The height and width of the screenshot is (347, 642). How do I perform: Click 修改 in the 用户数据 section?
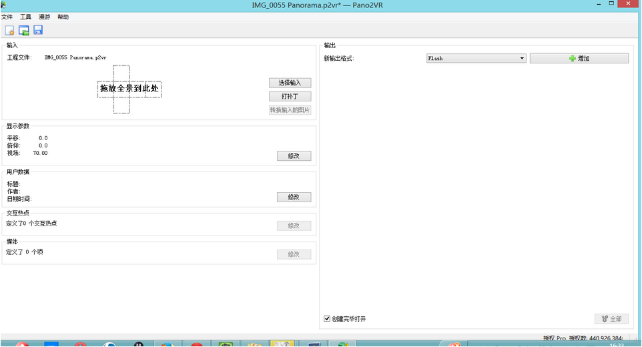294,198
